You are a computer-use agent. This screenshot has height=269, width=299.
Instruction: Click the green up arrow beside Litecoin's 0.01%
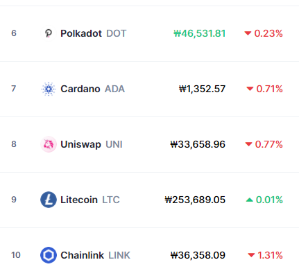coord(249,200)
